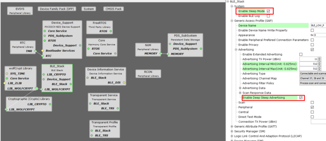Click BLE_Stack output port dot on BLE_Stack block
Screen dimensions: 326x141
[x=71, y=84]
